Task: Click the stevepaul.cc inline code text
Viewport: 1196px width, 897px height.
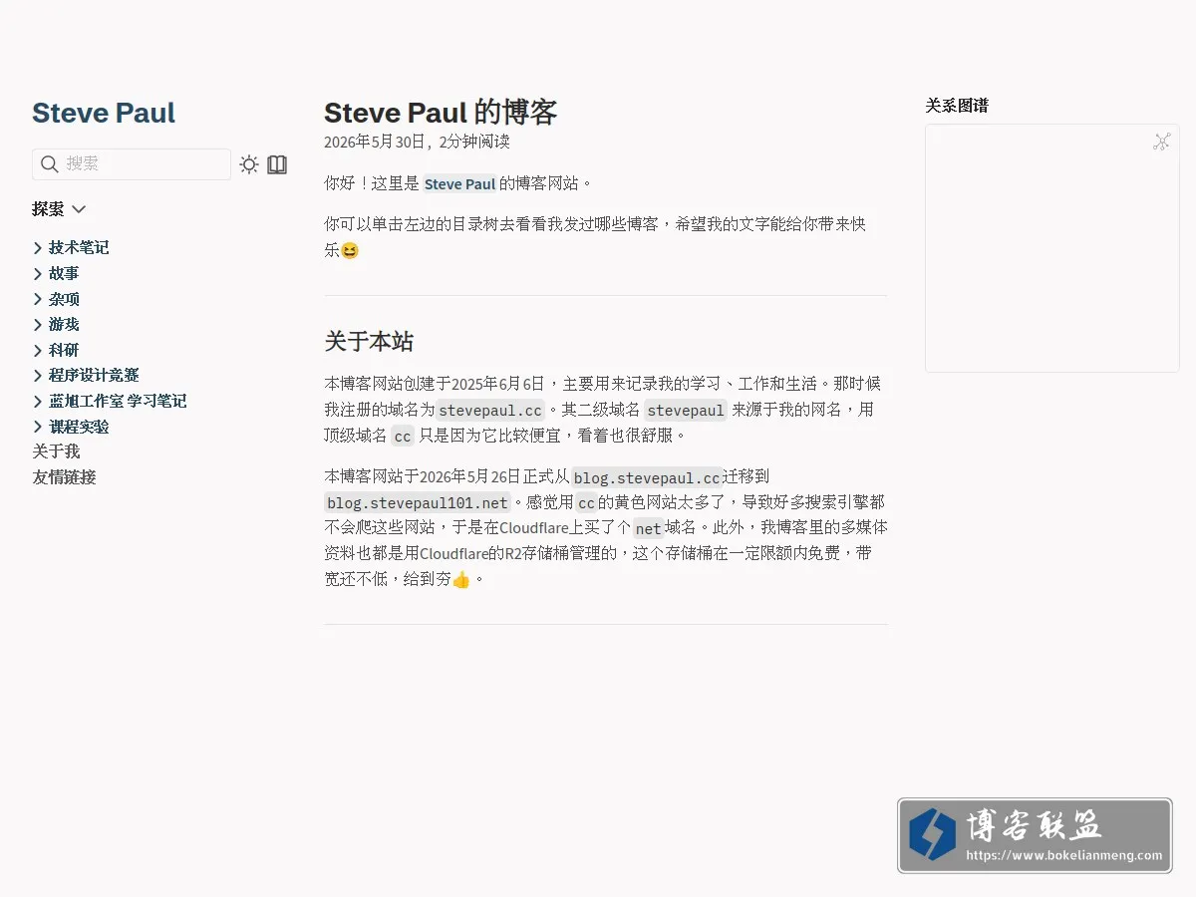Action: (490, 410)
